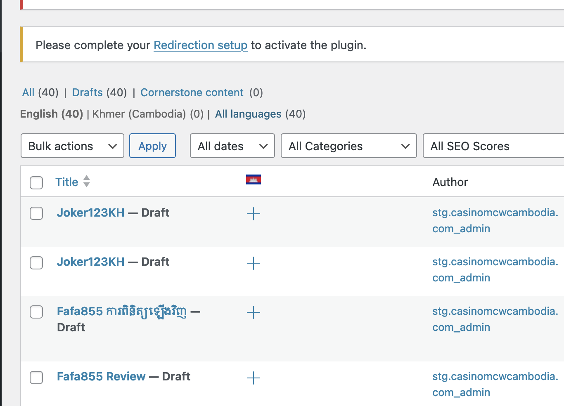
Task: Check the select-all posts checkbox
Action: click(x=36, y=182)
